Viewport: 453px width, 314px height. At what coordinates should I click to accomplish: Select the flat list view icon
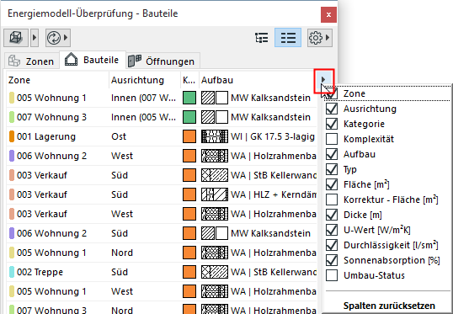(x=288, y=38)
